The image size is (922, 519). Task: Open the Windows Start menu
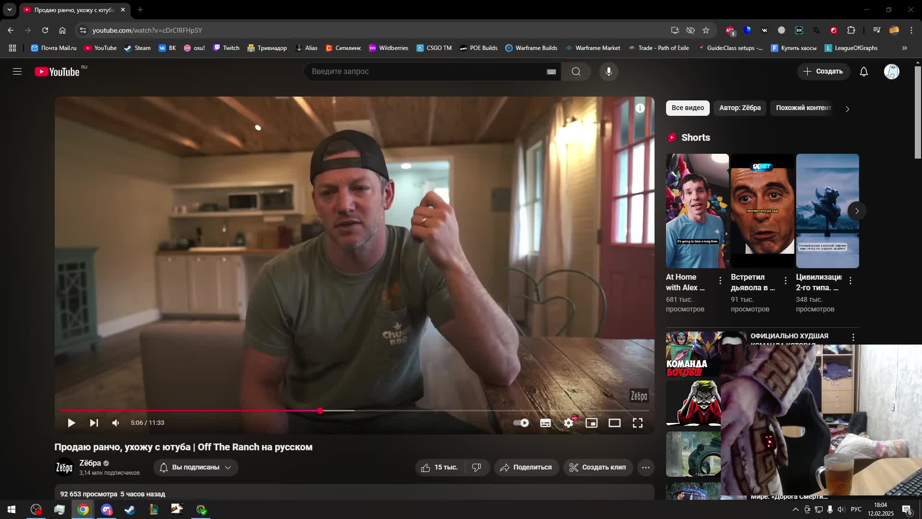12,509
